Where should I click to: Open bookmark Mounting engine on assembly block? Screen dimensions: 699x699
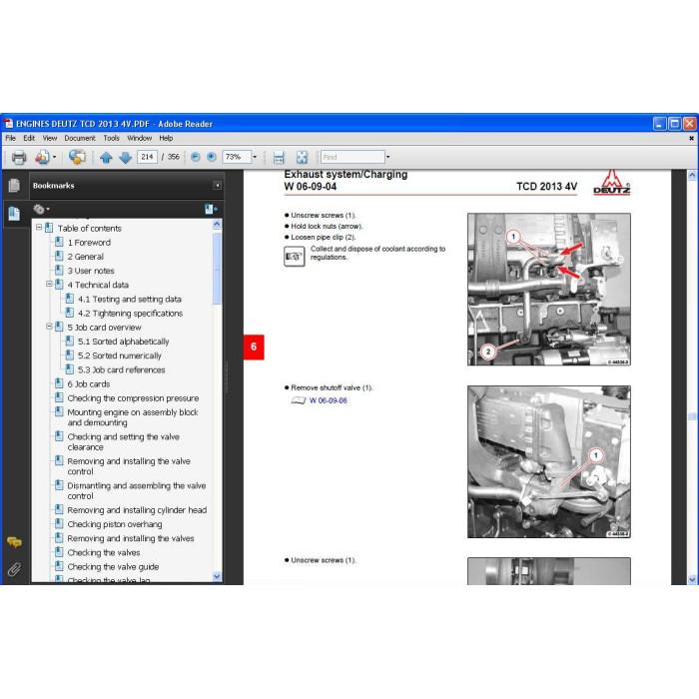point(133,417)
